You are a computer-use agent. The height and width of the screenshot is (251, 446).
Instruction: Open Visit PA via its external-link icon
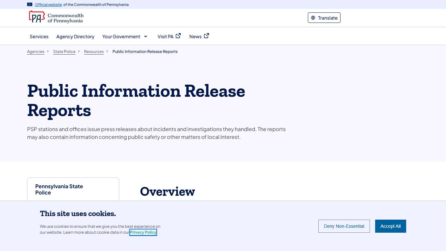[178, 35]
